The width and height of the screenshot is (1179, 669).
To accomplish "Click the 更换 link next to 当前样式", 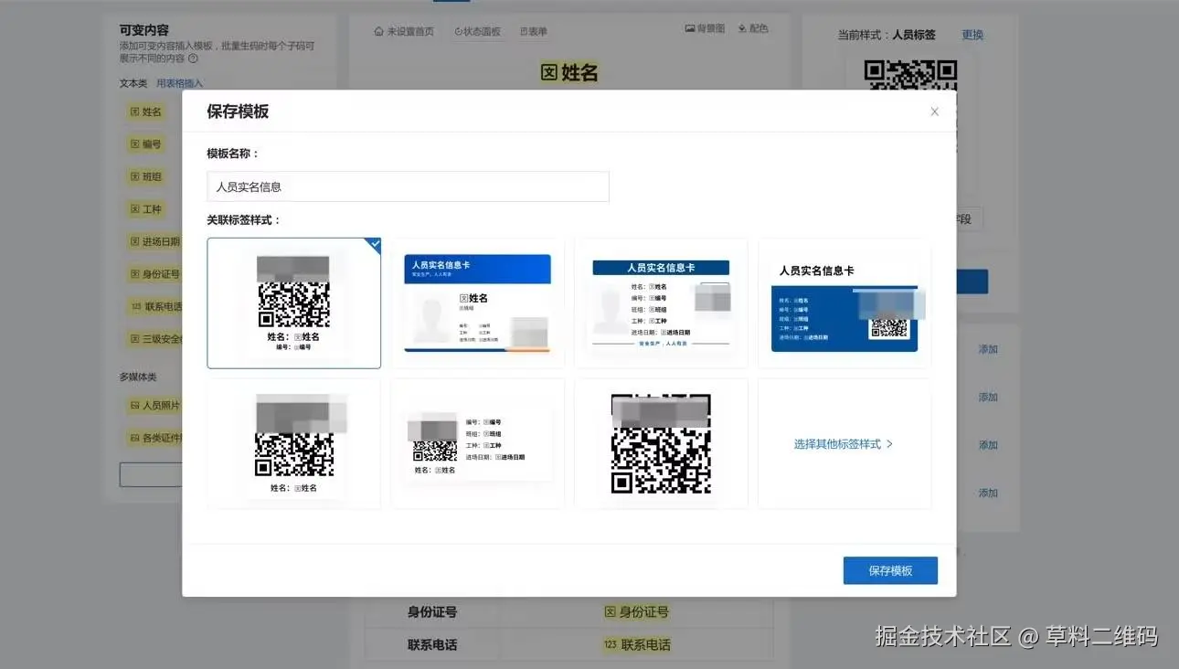I will [972, 35].
